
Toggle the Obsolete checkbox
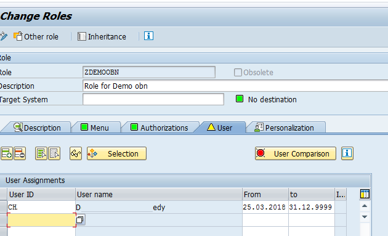[x=238, y=73]
